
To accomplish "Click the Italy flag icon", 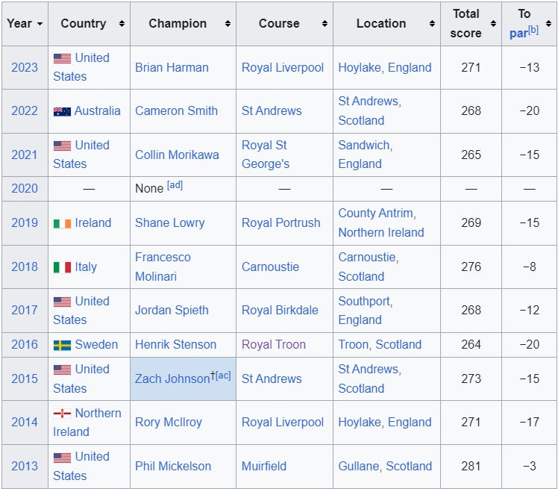I will pos(62,267).
